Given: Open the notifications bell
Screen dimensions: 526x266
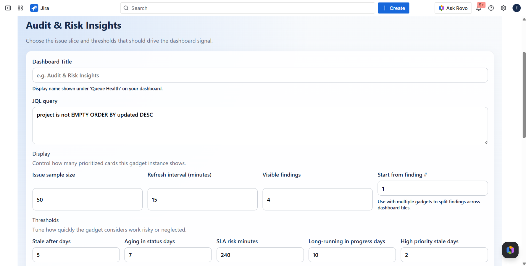Looking at the screenshot, I should (x=479, y=8).
